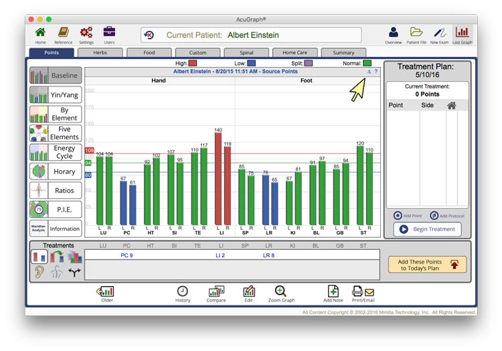Open Meridian Analysis Information
The height and width of the screenshot is (351, 502).
coord(56,228)
